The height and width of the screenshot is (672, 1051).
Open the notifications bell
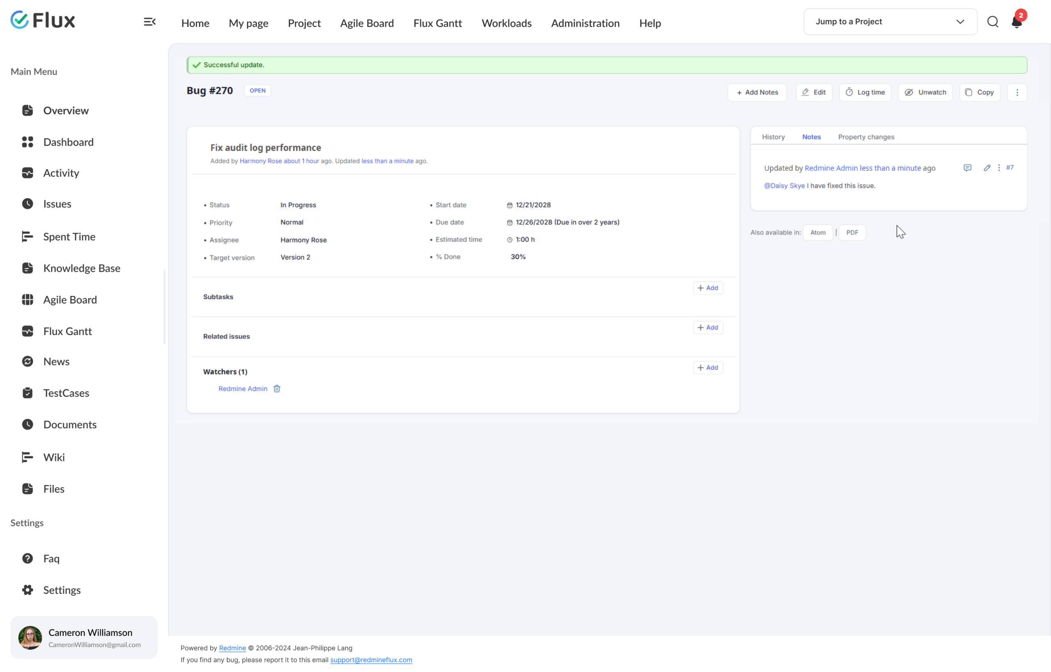pos(1017,22)
